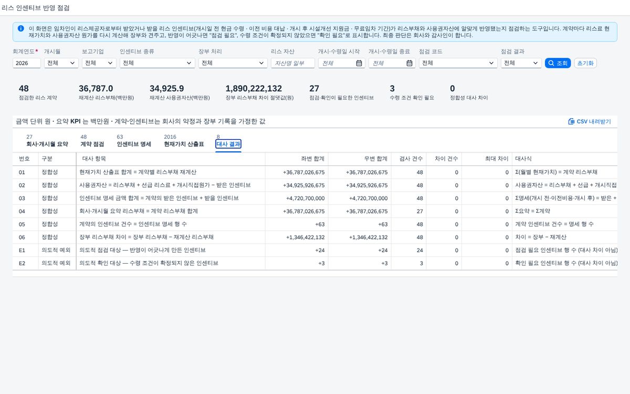Screen dimensions: 630x394
Task: Click the 초기화 reset button
Action: pyautogui.click(x=585, y=63)
